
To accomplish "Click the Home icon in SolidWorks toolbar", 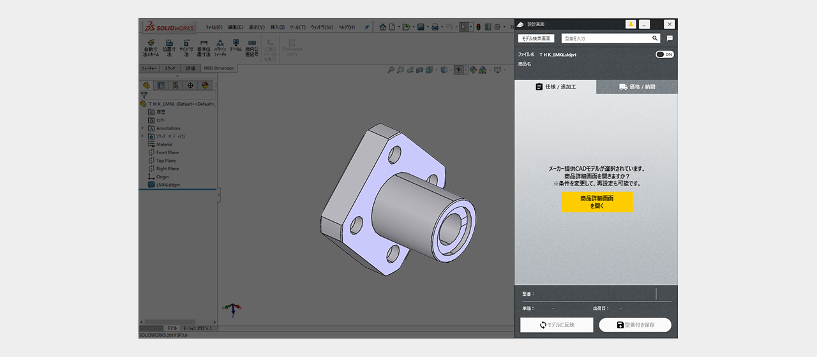I will tap(382, 27).
